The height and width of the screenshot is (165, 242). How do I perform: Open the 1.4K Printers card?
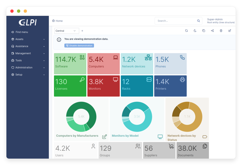point(171,86)
